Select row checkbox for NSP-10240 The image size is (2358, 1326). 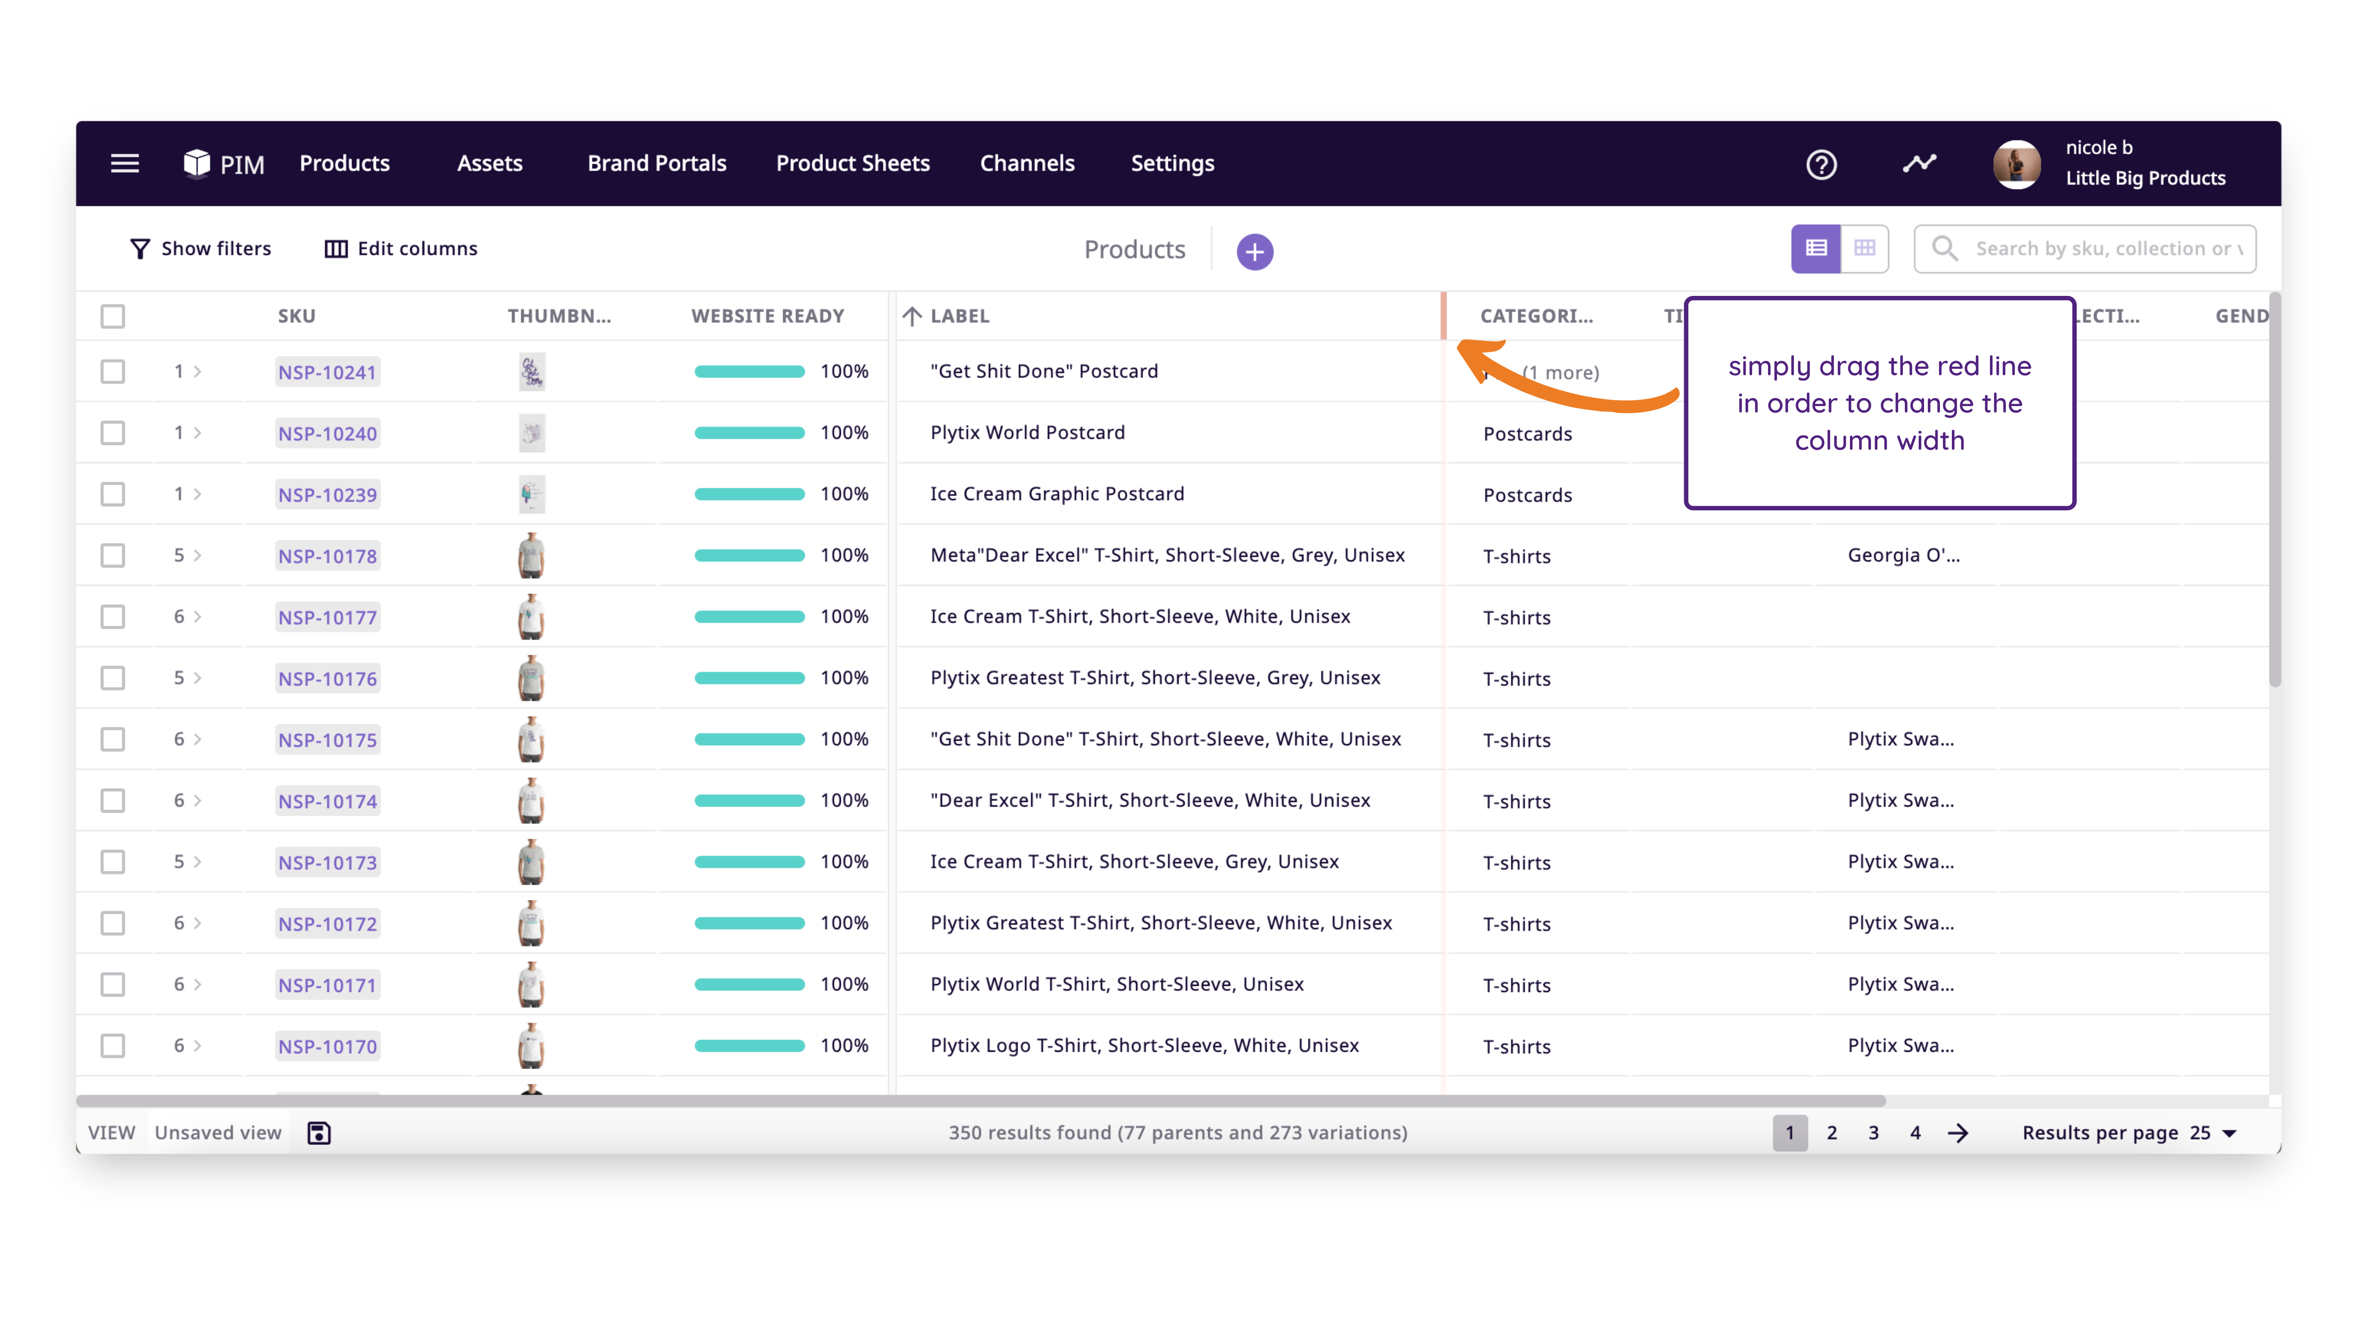click(113, 433)
